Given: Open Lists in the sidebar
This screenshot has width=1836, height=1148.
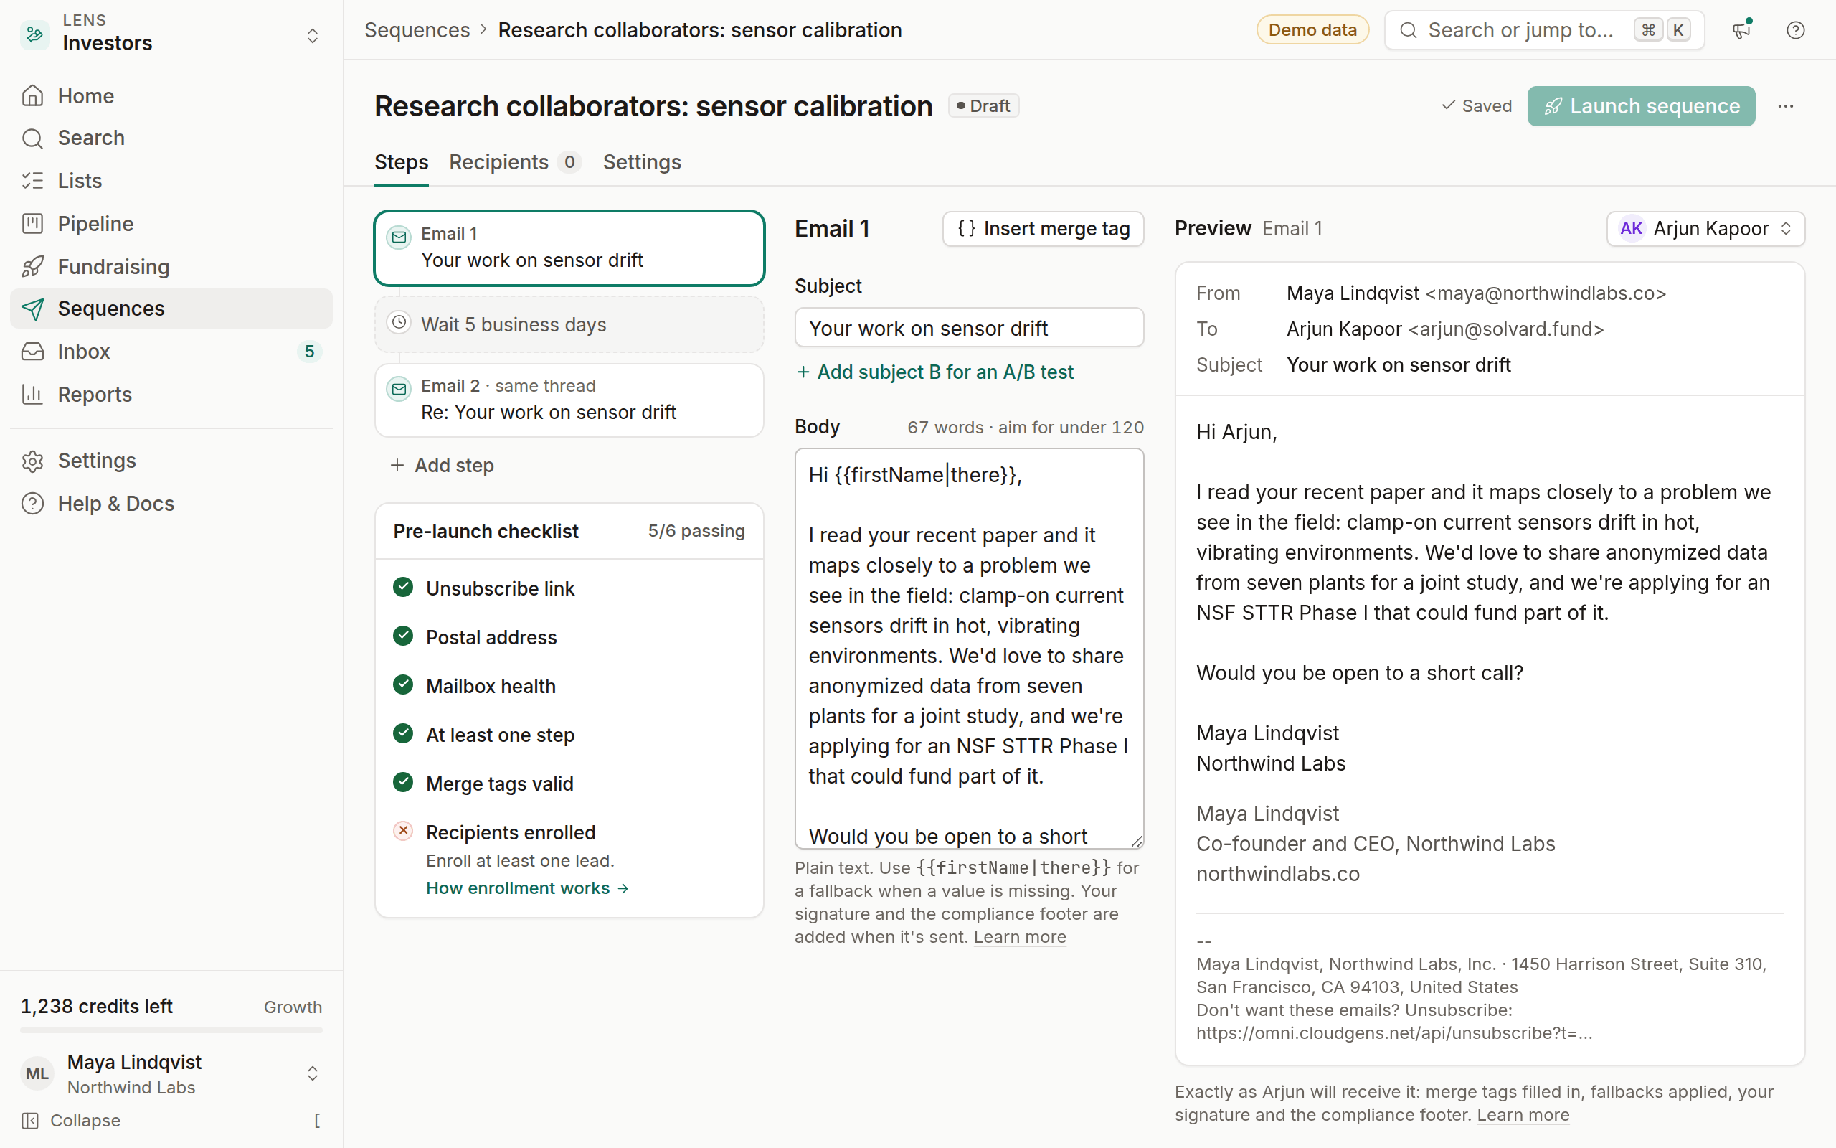Looking at the screenshot, I should (x=171, y=181).
